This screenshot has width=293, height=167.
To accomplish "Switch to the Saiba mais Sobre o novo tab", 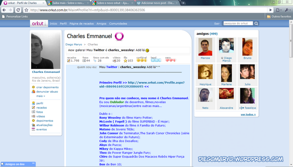I will (68, 3).
